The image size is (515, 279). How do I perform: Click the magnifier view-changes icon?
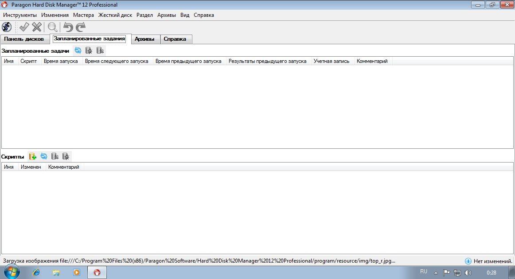(x=52, y=27)
